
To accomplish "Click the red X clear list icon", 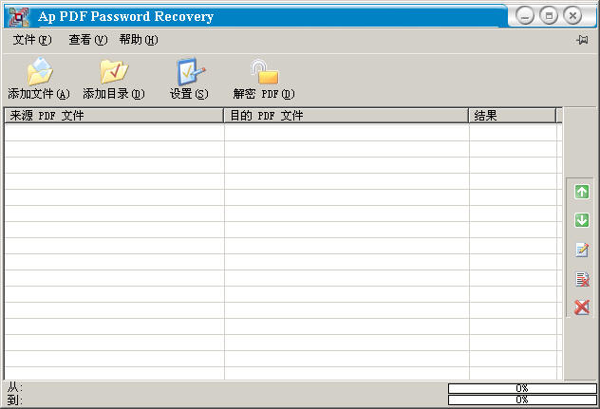I will pos(582,307).
